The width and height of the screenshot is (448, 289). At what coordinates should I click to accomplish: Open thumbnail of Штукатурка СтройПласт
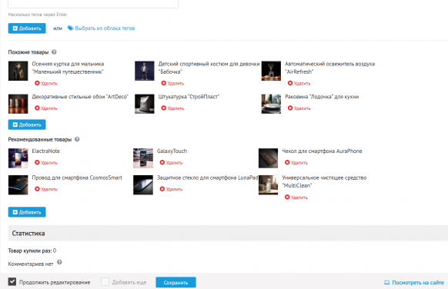[145, 104]
